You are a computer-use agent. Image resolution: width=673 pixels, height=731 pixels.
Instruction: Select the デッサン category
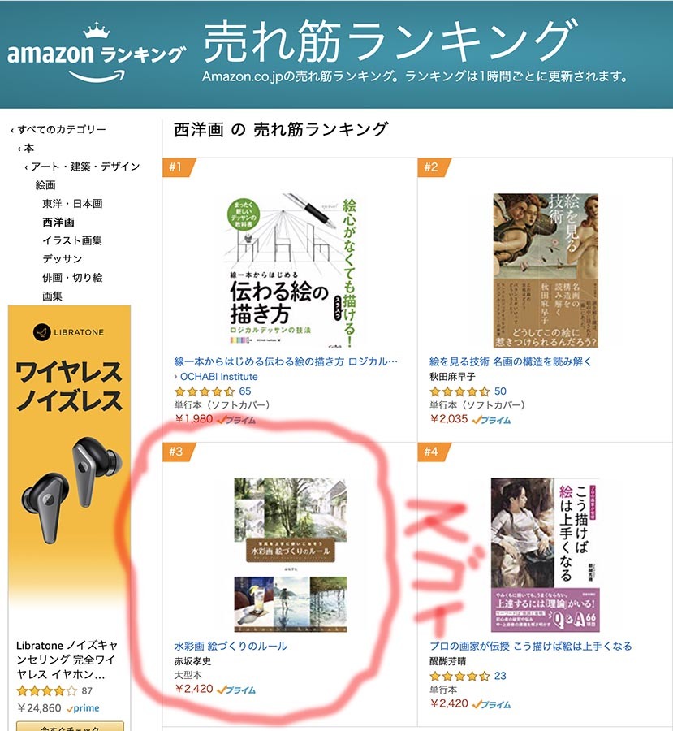pos(62,259)
